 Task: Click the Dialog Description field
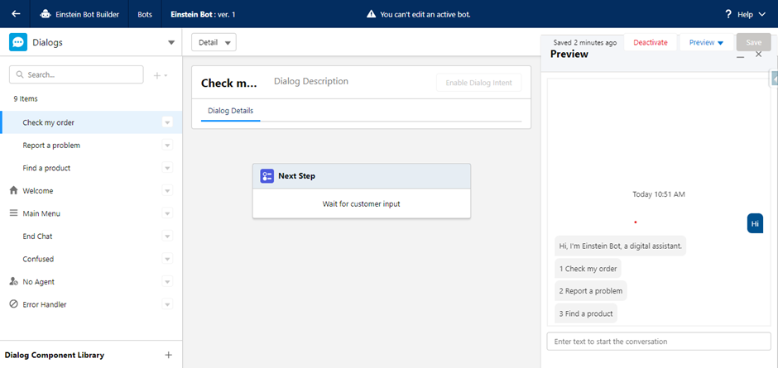[311, 81]
